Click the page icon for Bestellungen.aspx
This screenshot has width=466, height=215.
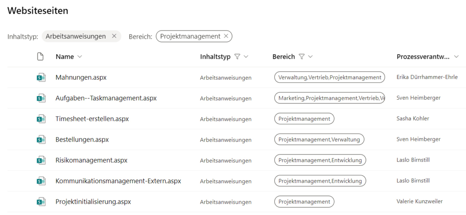pyautogui.click(x=41, y=139)
